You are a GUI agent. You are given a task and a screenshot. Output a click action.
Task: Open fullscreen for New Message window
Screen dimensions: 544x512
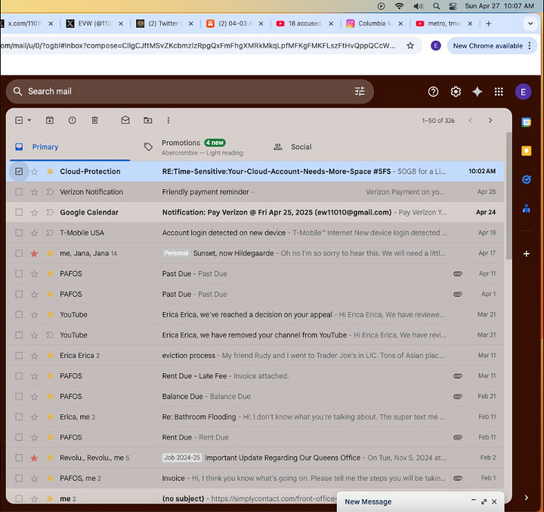(x=484, y=501)
